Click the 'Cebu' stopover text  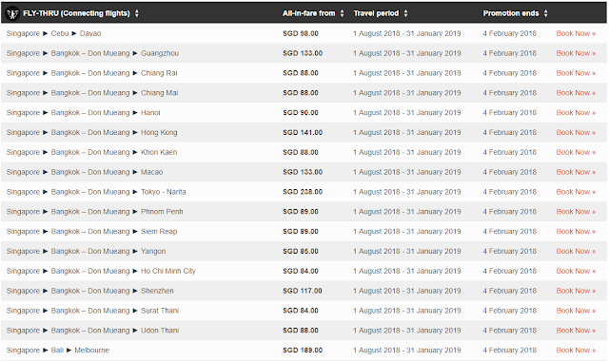click(x=60, y=33)
